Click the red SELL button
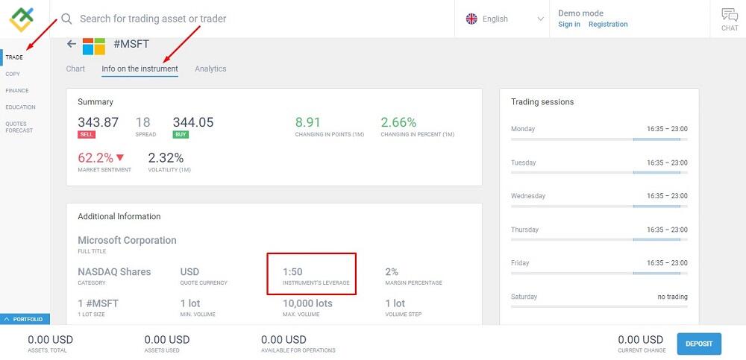The width and height of the screenshot is (746, 360). pyautogui.click(x=87, y=135)
